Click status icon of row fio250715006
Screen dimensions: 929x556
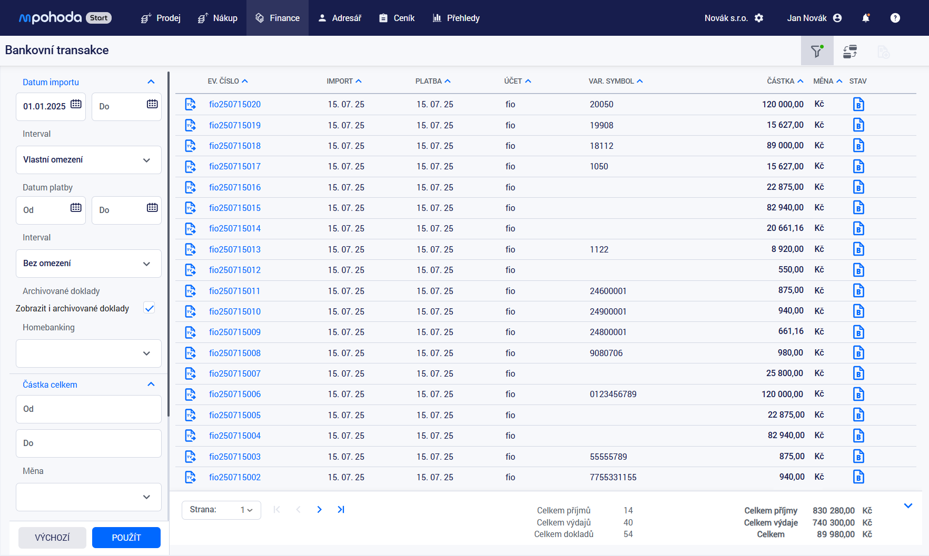tap(858, 394)
